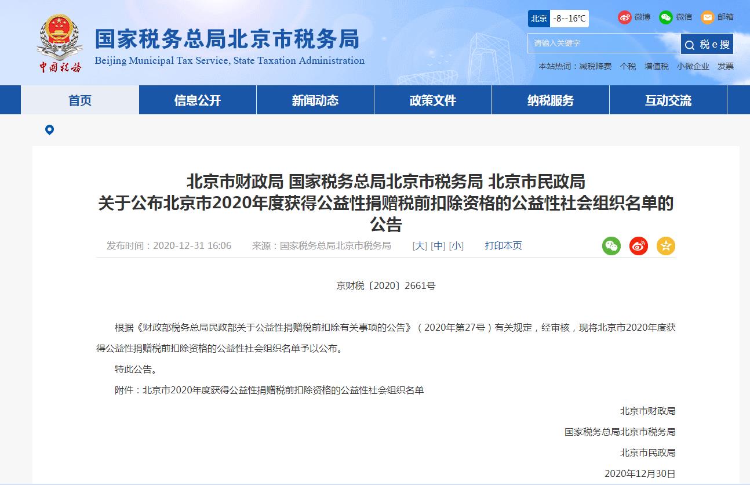This screenshot has height=485, width=750.
Task: Set font size to small [小]
Action: (456, 246)
